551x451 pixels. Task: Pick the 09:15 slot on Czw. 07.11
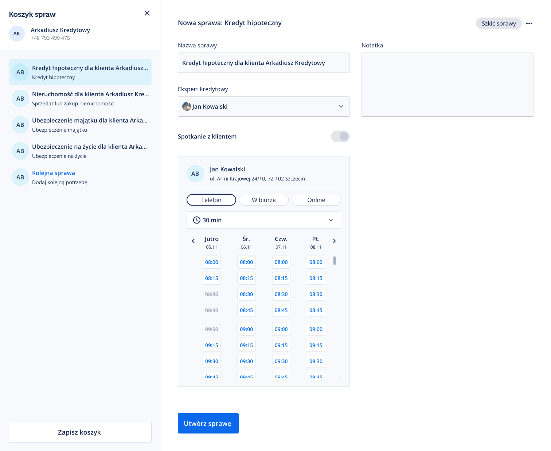(281, 345)
